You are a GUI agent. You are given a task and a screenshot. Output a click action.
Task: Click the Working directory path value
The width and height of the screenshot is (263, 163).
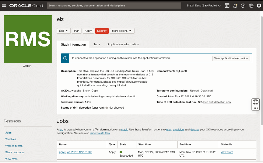pyautogui.click(x=110, y=96)
